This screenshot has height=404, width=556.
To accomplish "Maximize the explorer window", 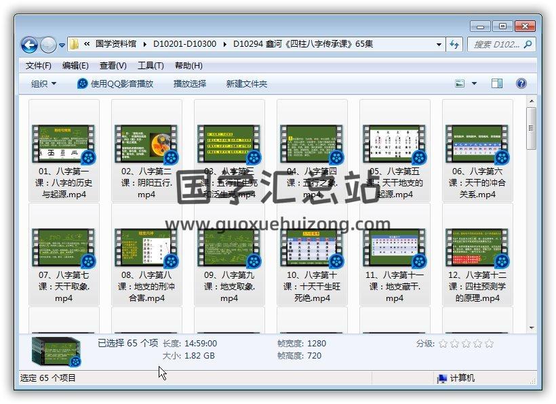I will pos(502,26).
